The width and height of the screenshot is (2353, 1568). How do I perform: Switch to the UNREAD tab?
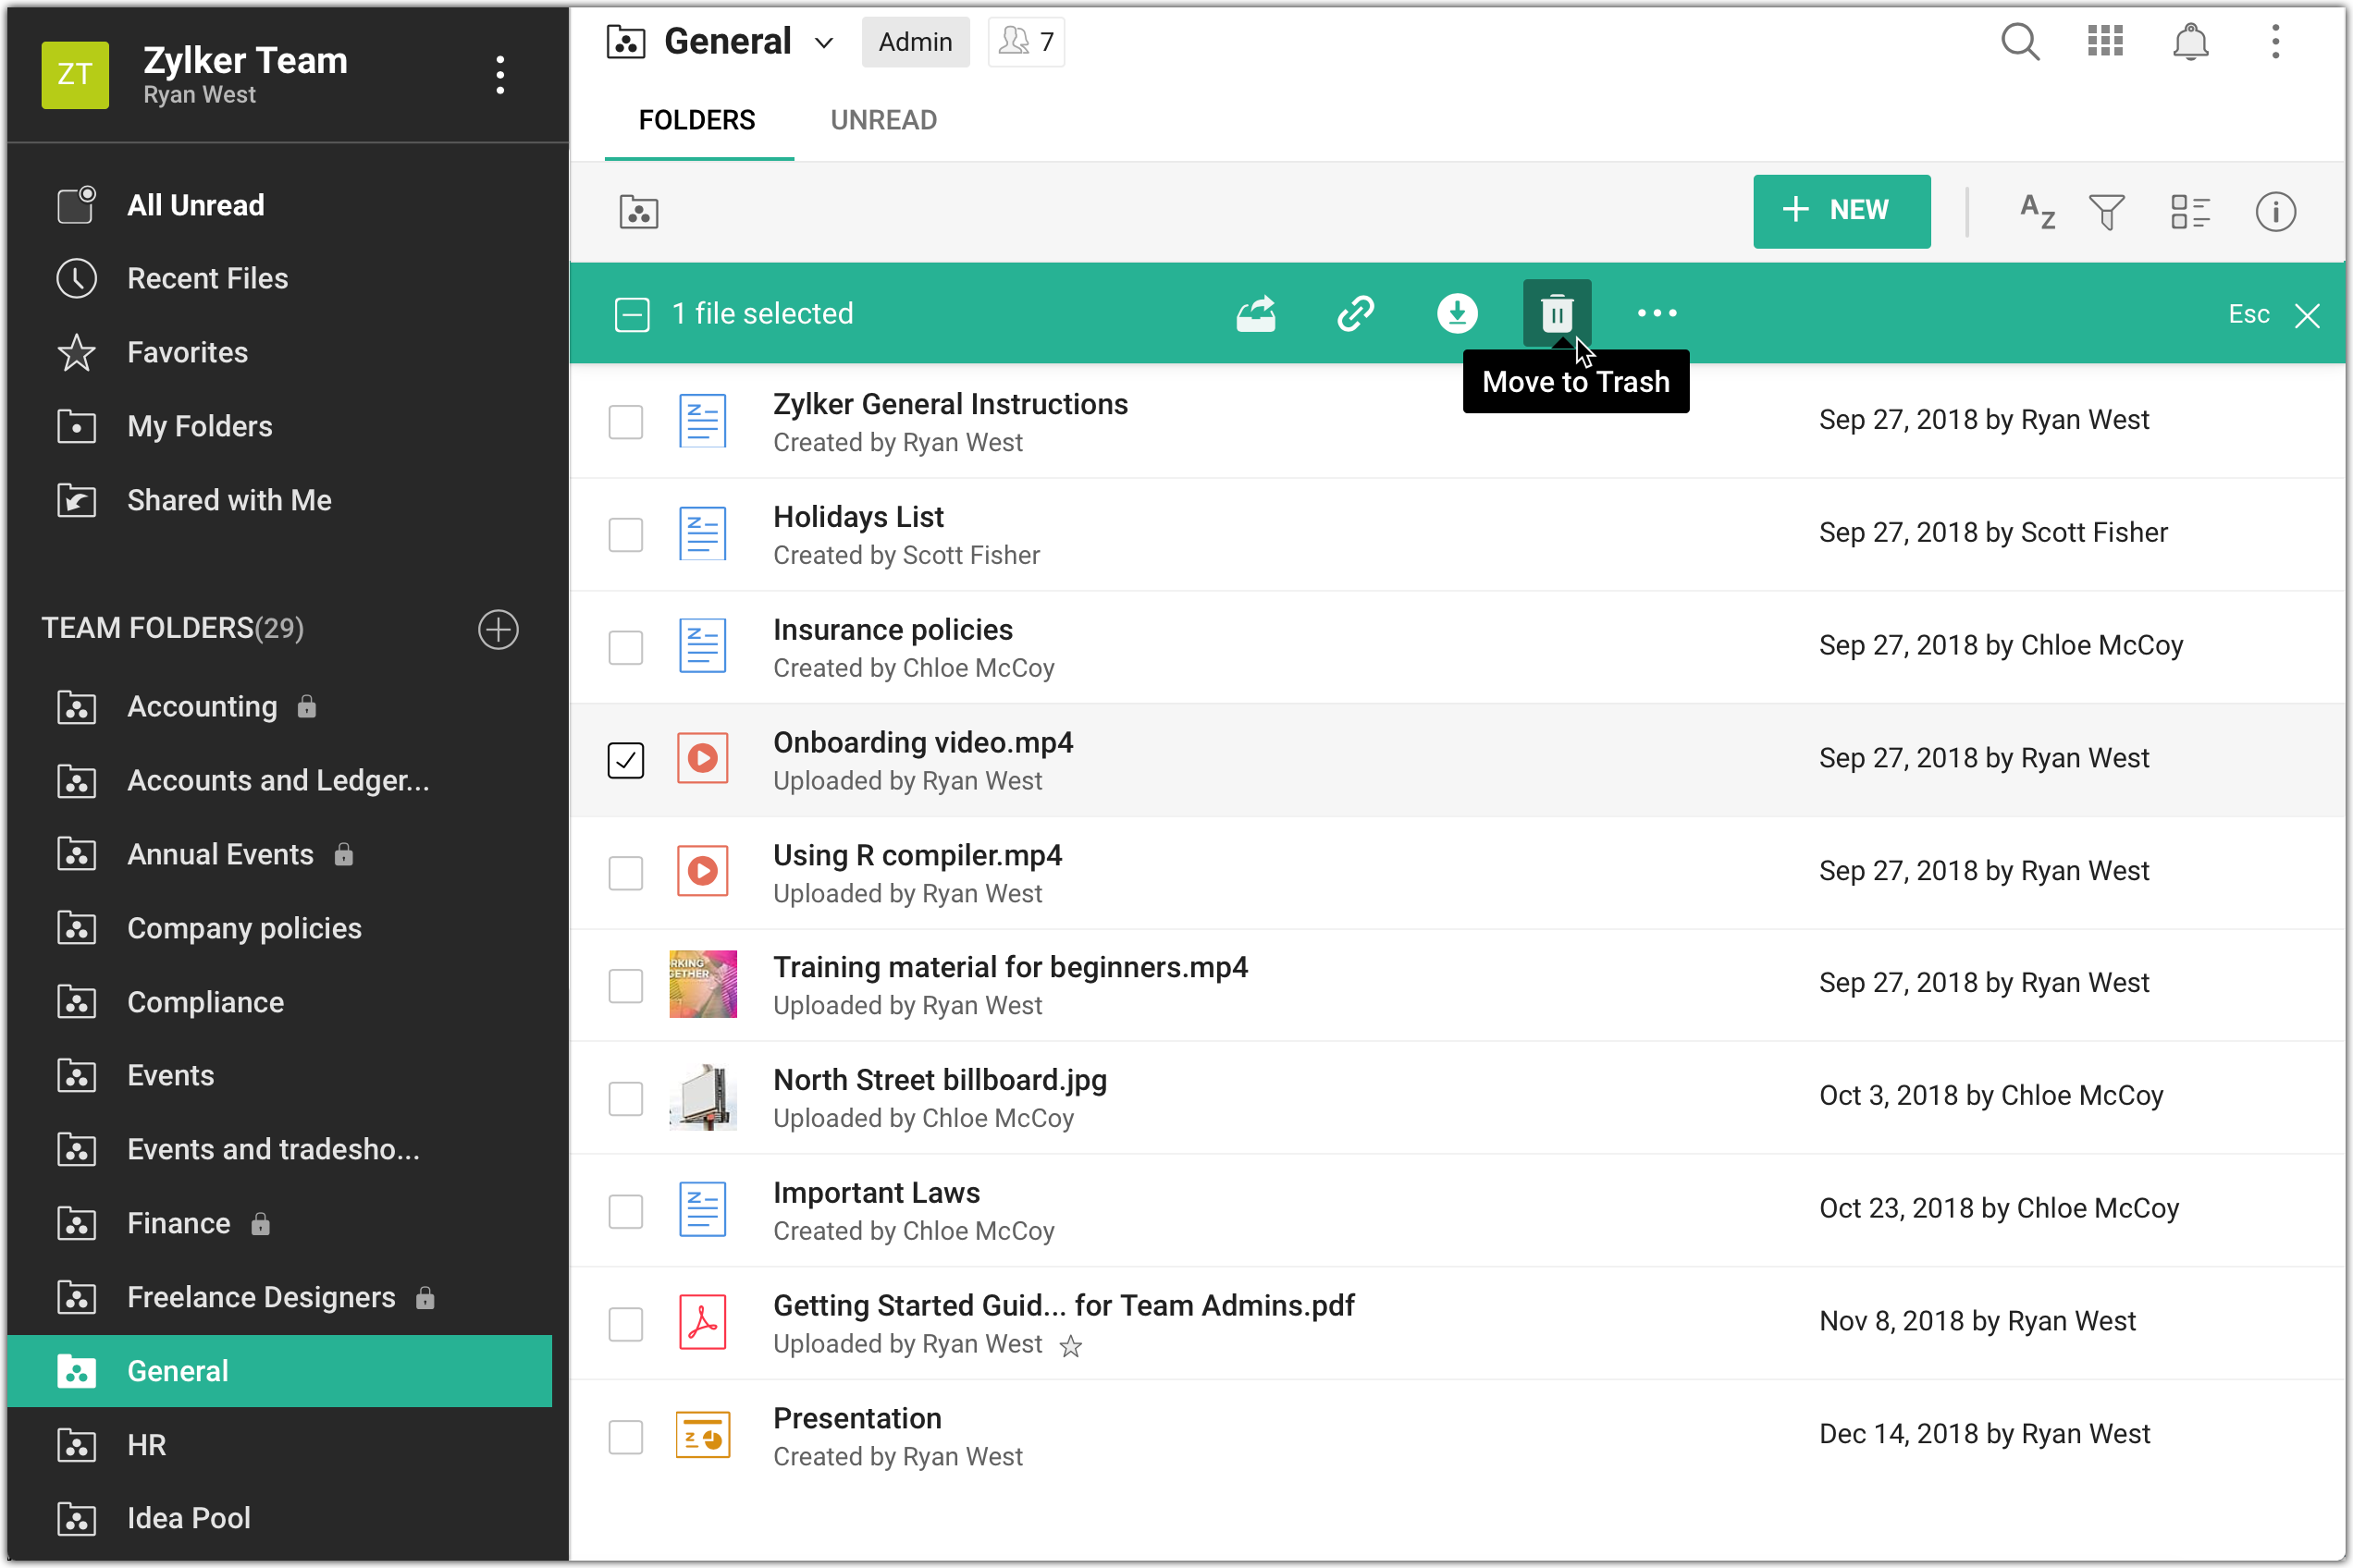click(x=883, y=120)
